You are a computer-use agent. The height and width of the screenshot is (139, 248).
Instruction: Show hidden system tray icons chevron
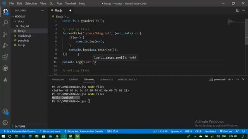tap(195, 136)
